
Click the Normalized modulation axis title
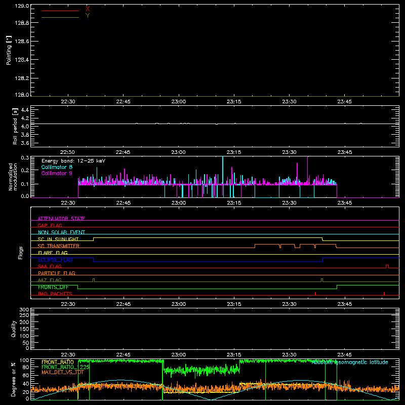click(13, 177)
